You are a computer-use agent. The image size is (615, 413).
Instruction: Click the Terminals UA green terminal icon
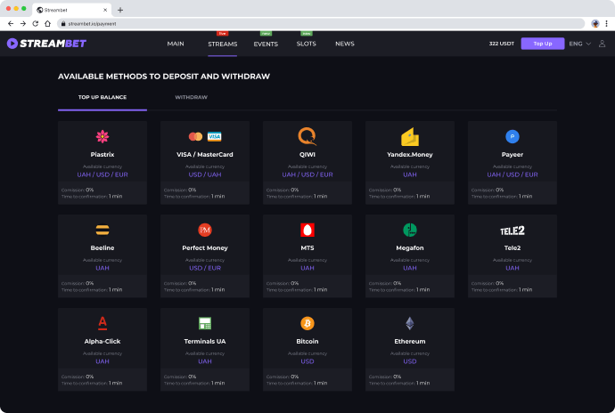tap(205, 323)
